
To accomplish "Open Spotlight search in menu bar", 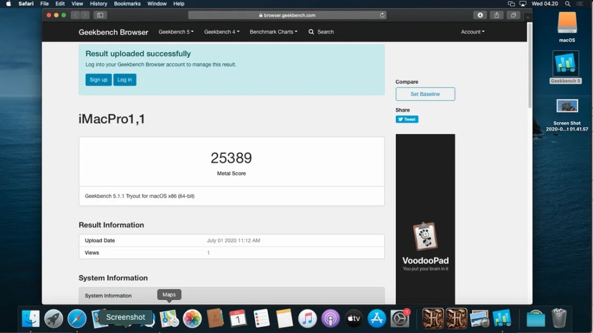I will coord(567,4).
